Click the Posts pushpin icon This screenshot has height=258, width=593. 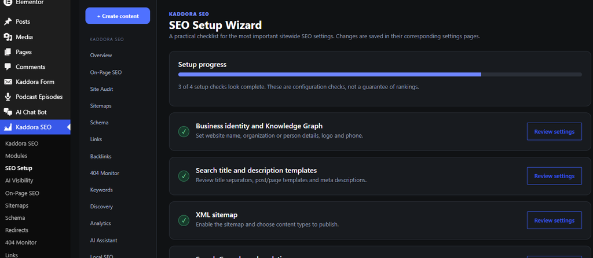pyautogui.click(x=8, y=21)
